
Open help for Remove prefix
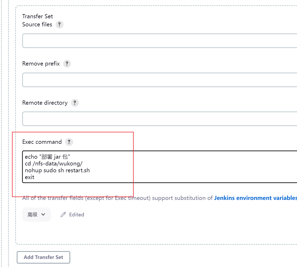pyautogui.click(x=67, y=64)
